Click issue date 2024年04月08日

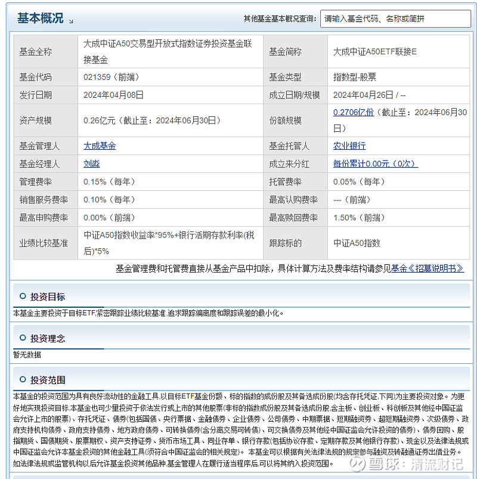tap(113, 95)
